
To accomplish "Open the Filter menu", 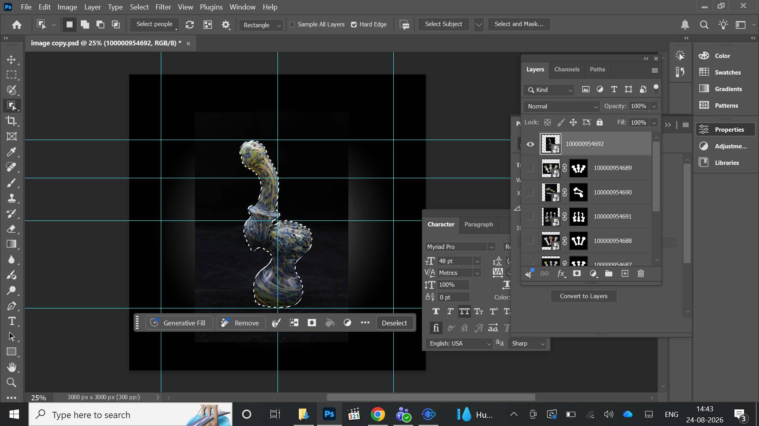I will pos(163,7).
